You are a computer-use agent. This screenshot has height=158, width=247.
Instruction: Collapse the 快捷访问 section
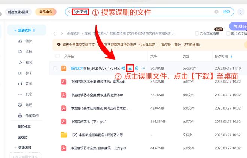click(x=15, y=148)
